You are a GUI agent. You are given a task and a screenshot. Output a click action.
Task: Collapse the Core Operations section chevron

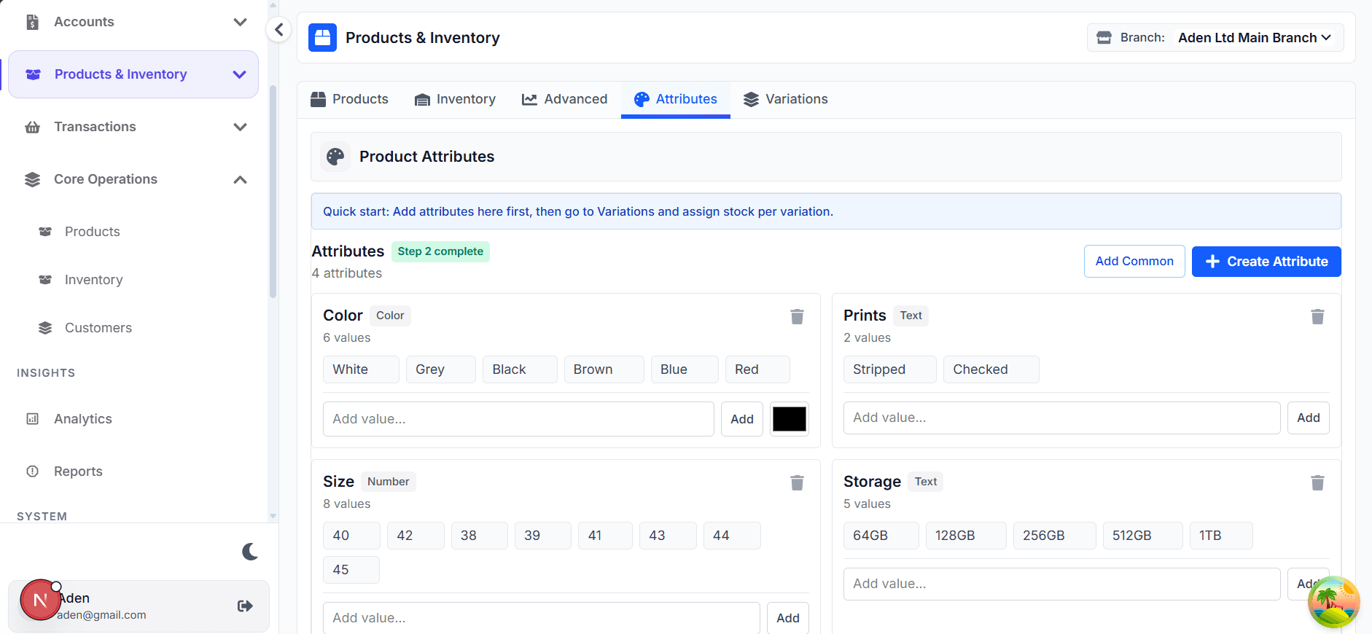click(240, 179)
